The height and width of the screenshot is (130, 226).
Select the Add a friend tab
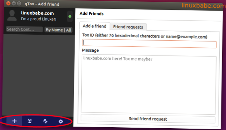coord(94,26)
